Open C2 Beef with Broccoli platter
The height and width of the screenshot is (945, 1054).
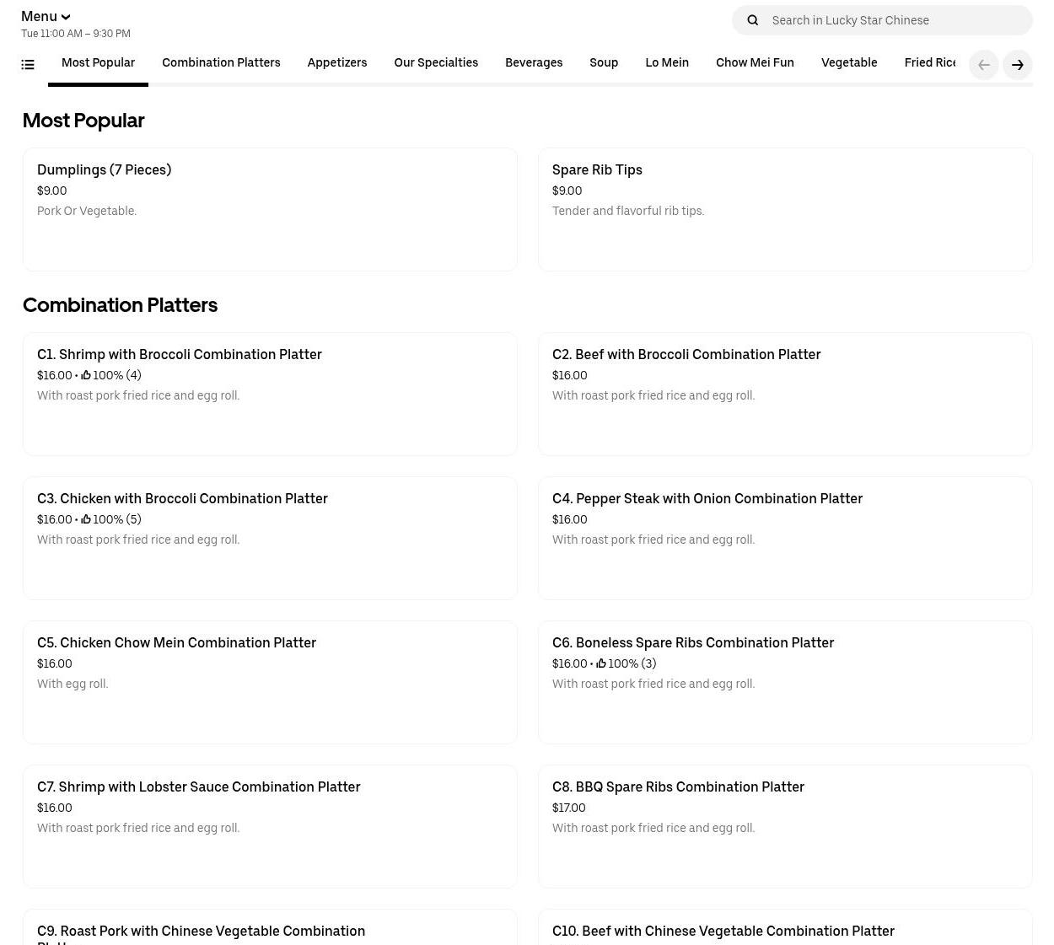(784, 394)
